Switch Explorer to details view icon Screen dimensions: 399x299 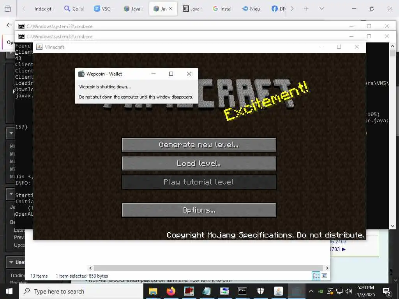[316, 276]
